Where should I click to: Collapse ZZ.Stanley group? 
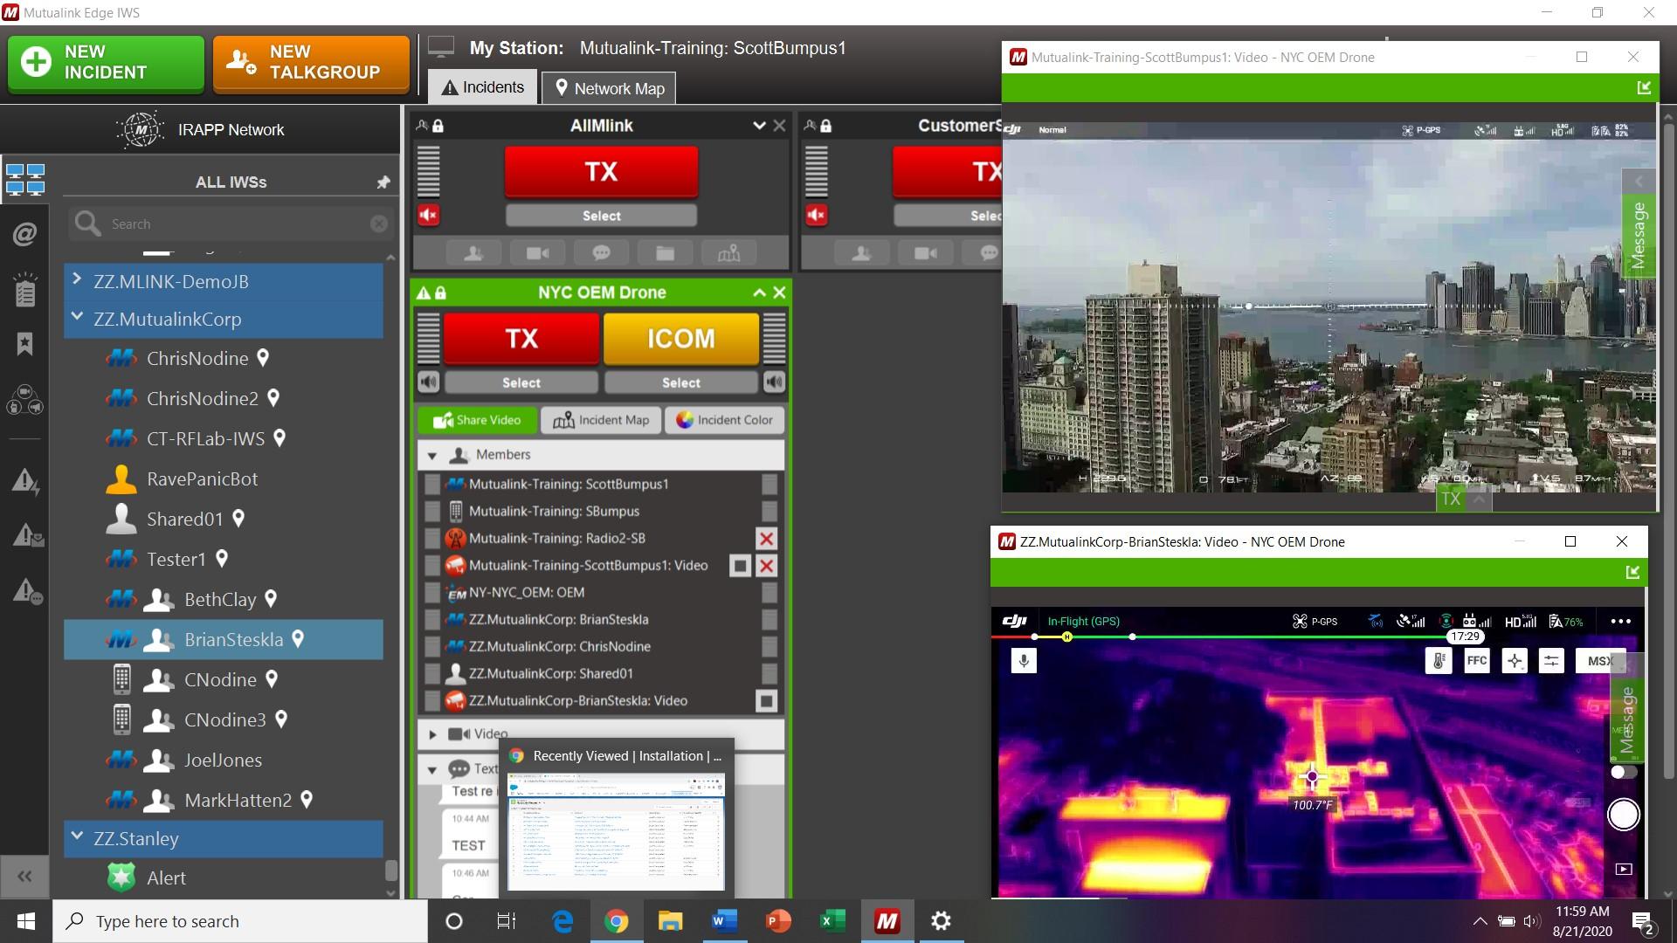point(77,836)
